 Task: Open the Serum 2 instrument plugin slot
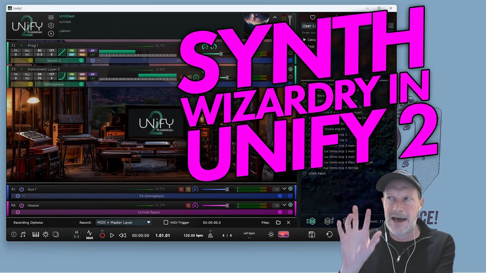(54, 60)
